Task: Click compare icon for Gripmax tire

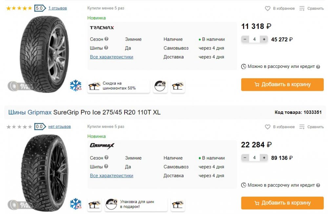Action: coord(302,127)
